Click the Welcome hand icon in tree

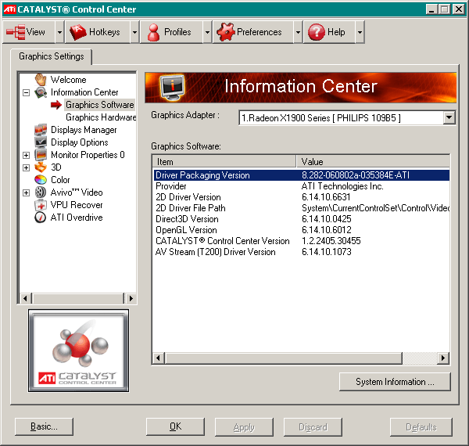(x=41, y=80)
